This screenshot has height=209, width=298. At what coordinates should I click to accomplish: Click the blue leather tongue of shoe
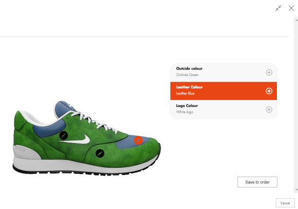click(x=63, y=109)
